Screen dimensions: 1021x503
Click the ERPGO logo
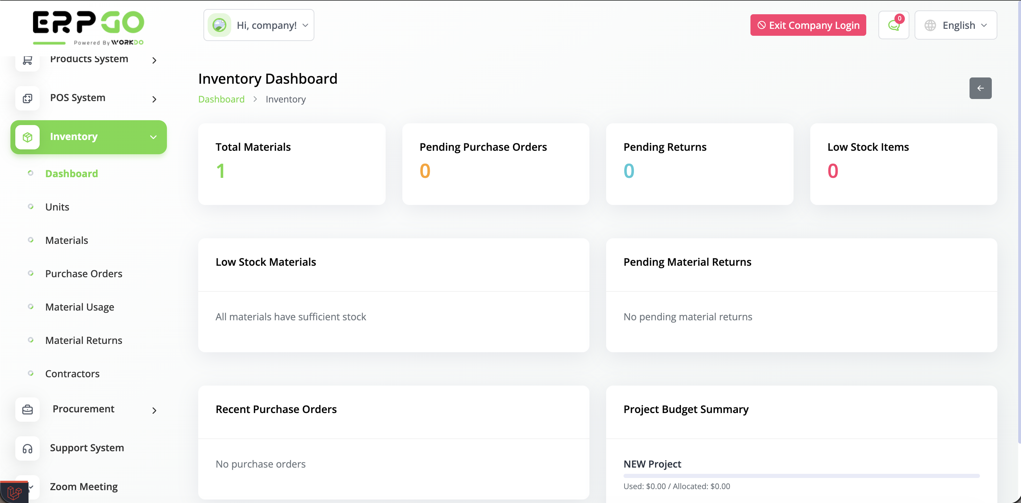88,28
